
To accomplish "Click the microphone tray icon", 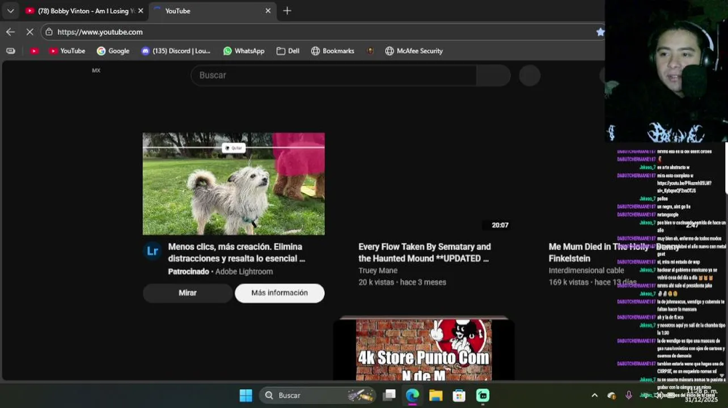I will 628,395.
